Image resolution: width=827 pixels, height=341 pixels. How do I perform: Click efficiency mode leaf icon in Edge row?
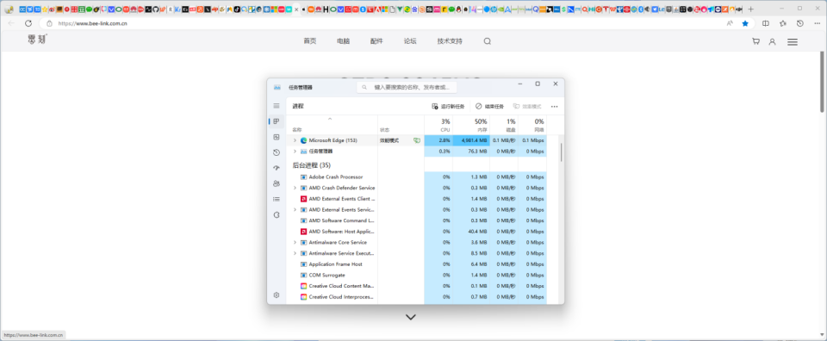click(417, 140)
